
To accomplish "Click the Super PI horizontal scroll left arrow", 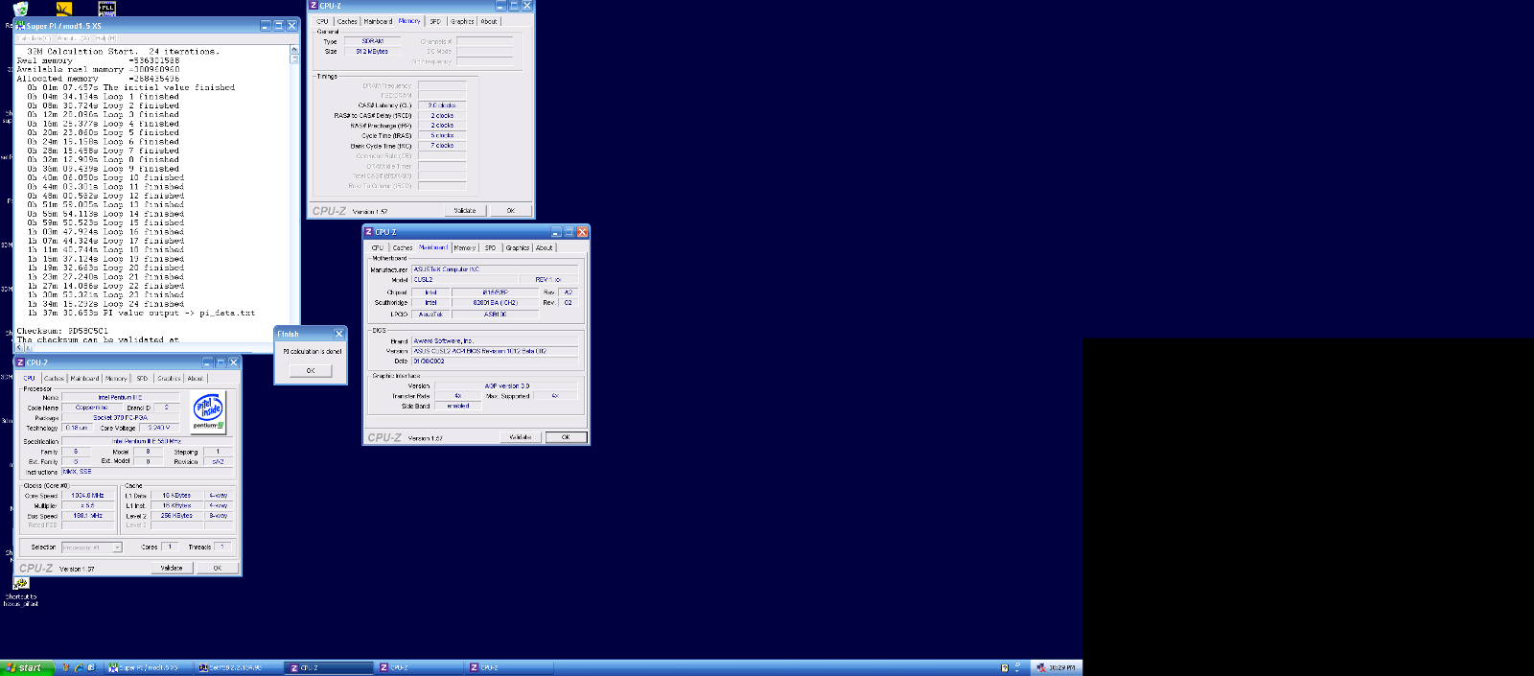I will click(x=17, y=348).
